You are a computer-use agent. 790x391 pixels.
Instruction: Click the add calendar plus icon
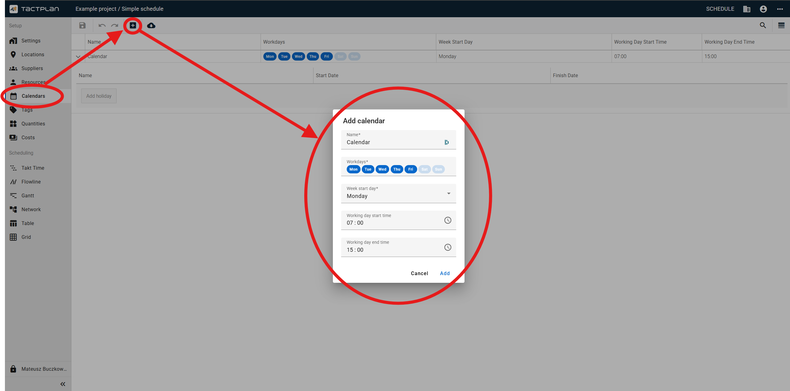tap(133, 26)
